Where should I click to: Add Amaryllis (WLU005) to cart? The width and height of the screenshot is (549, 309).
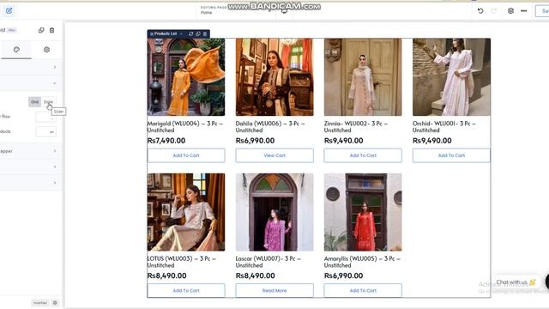pyautogui.click(x=363, y=290)
